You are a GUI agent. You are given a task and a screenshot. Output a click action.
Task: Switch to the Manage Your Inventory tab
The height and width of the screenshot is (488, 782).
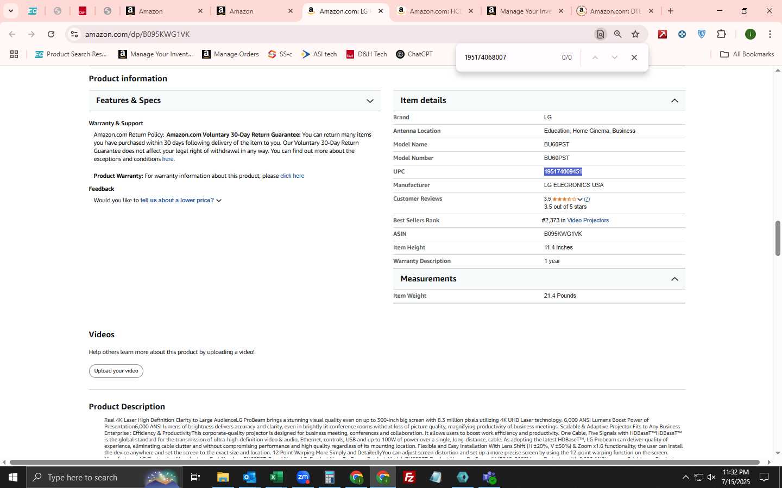525,11
